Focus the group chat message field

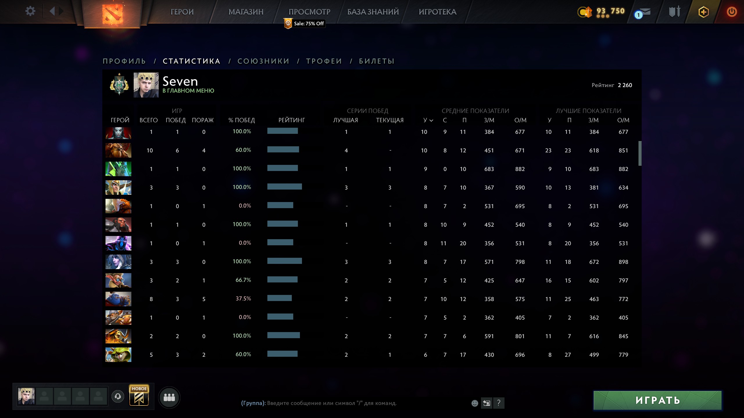click(353, 403)
